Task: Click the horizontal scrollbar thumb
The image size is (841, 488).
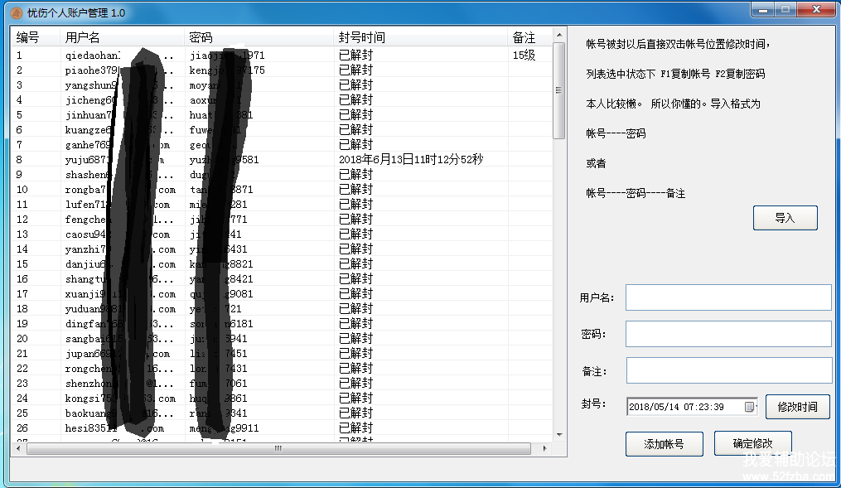Action: click(278, 448)
